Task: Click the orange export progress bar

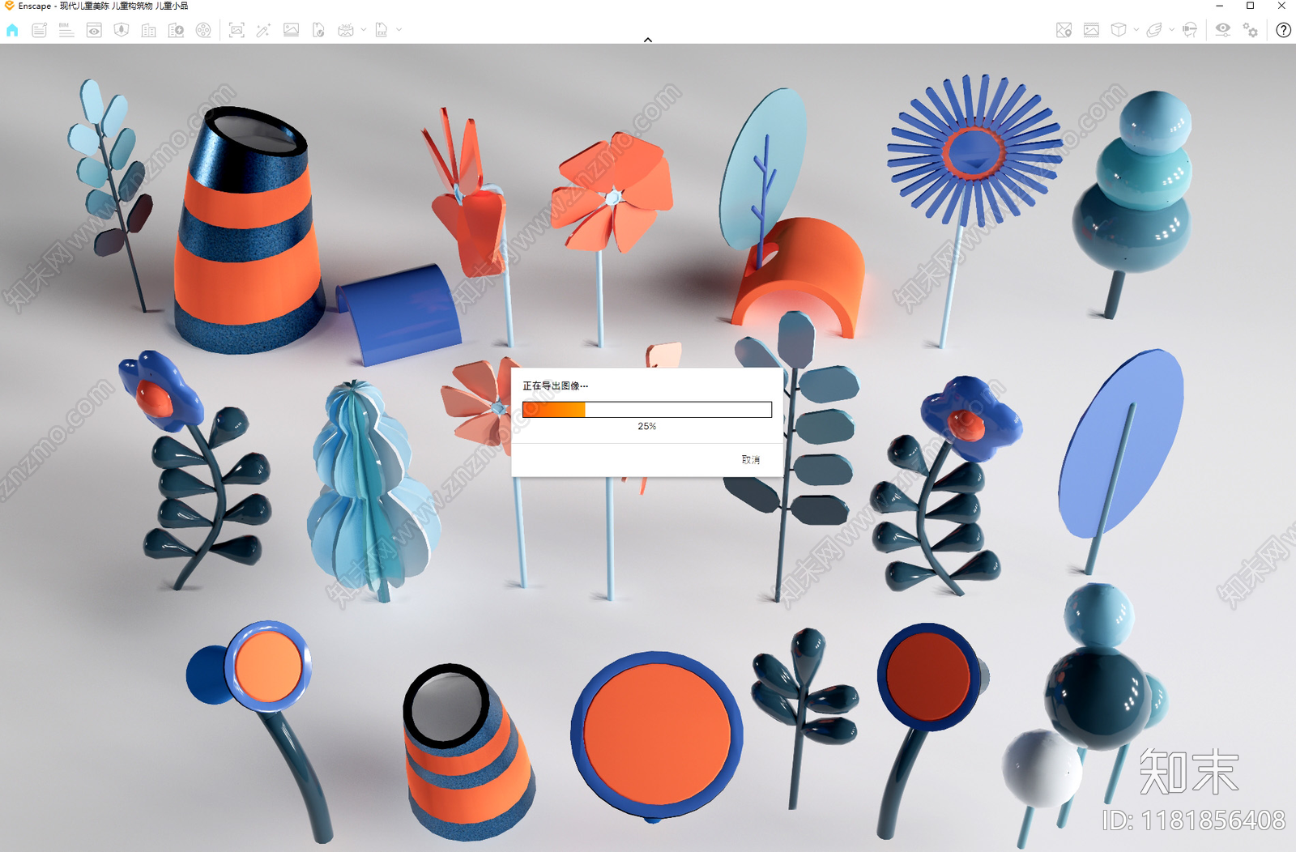Action: (x=647, y=410)
